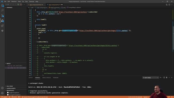Open the File menu
This screenshot has height=98, width=174.
5,2
